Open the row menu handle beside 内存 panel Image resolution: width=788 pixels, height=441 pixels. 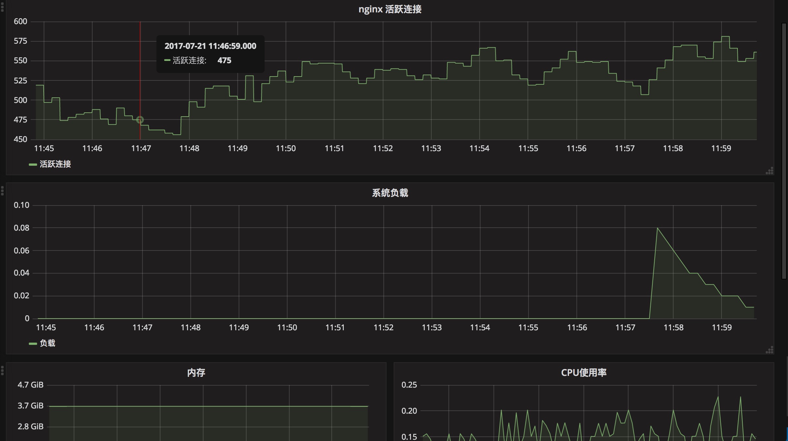tap(2, 370)
